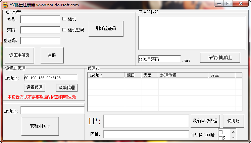Focus the 网址 input field
Screen dimensions: 251x143
point(146,134)
